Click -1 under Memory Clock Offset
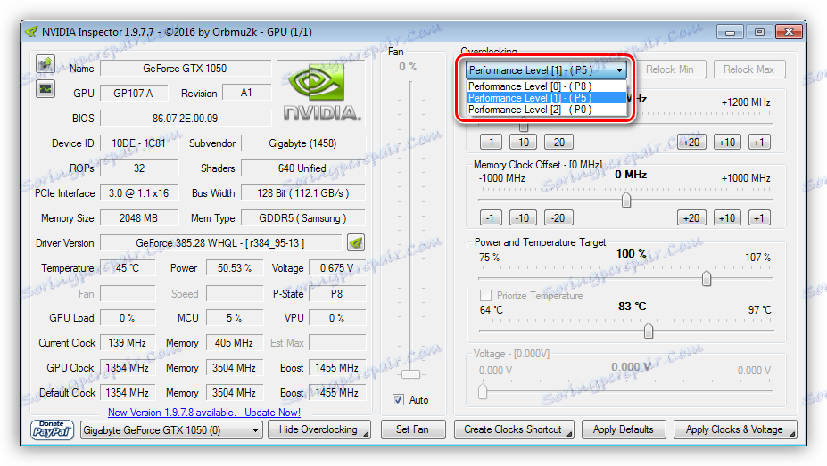Viewport: 827px width, 466px height. click(491, 218)
